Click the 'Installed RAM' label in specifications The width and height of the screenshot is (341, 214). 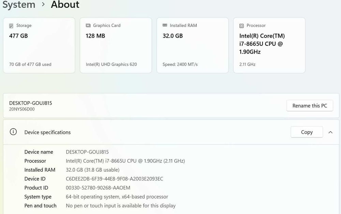click(40, 170)
